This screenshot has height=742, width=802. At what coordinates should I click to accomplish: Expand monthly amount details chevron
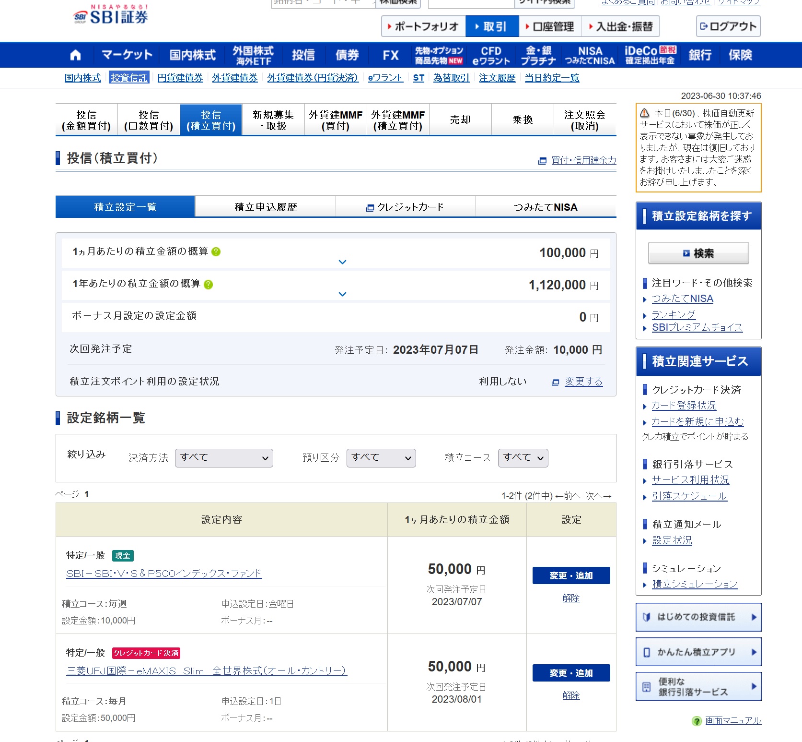click(x=342, y=262)
